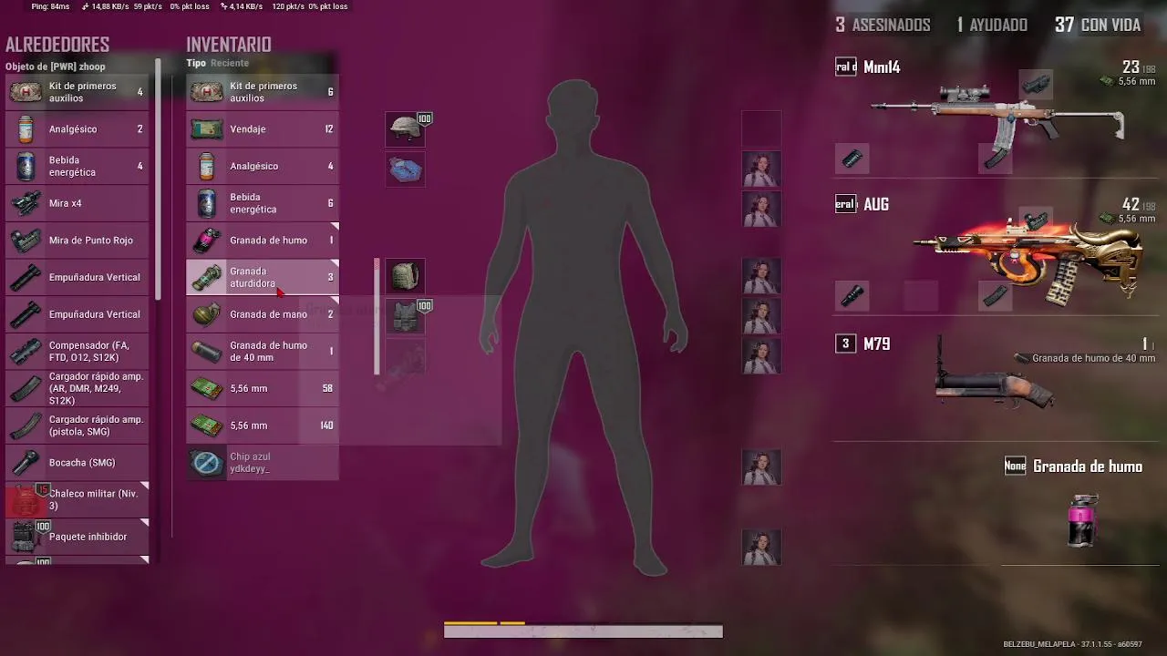Click the Paquete inhibidor icon
The height and width of the screenshot is (656, 1167).
(x=26, y=537)
